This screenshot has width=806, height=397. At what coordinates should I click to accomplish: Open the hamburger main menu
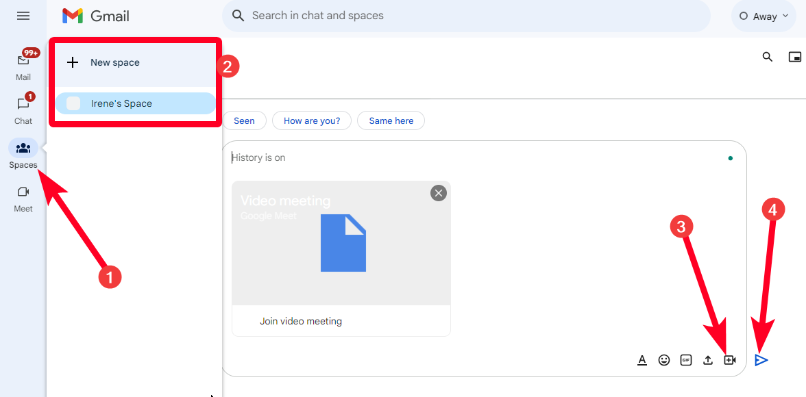(x=23, y=16)
